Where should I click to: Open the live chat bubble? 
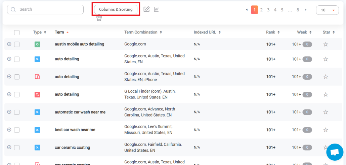[x=335, y=152]
